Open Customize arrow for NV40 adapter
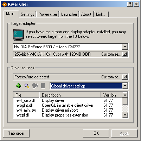Screen dimensions: 141x141 [125, 54]
